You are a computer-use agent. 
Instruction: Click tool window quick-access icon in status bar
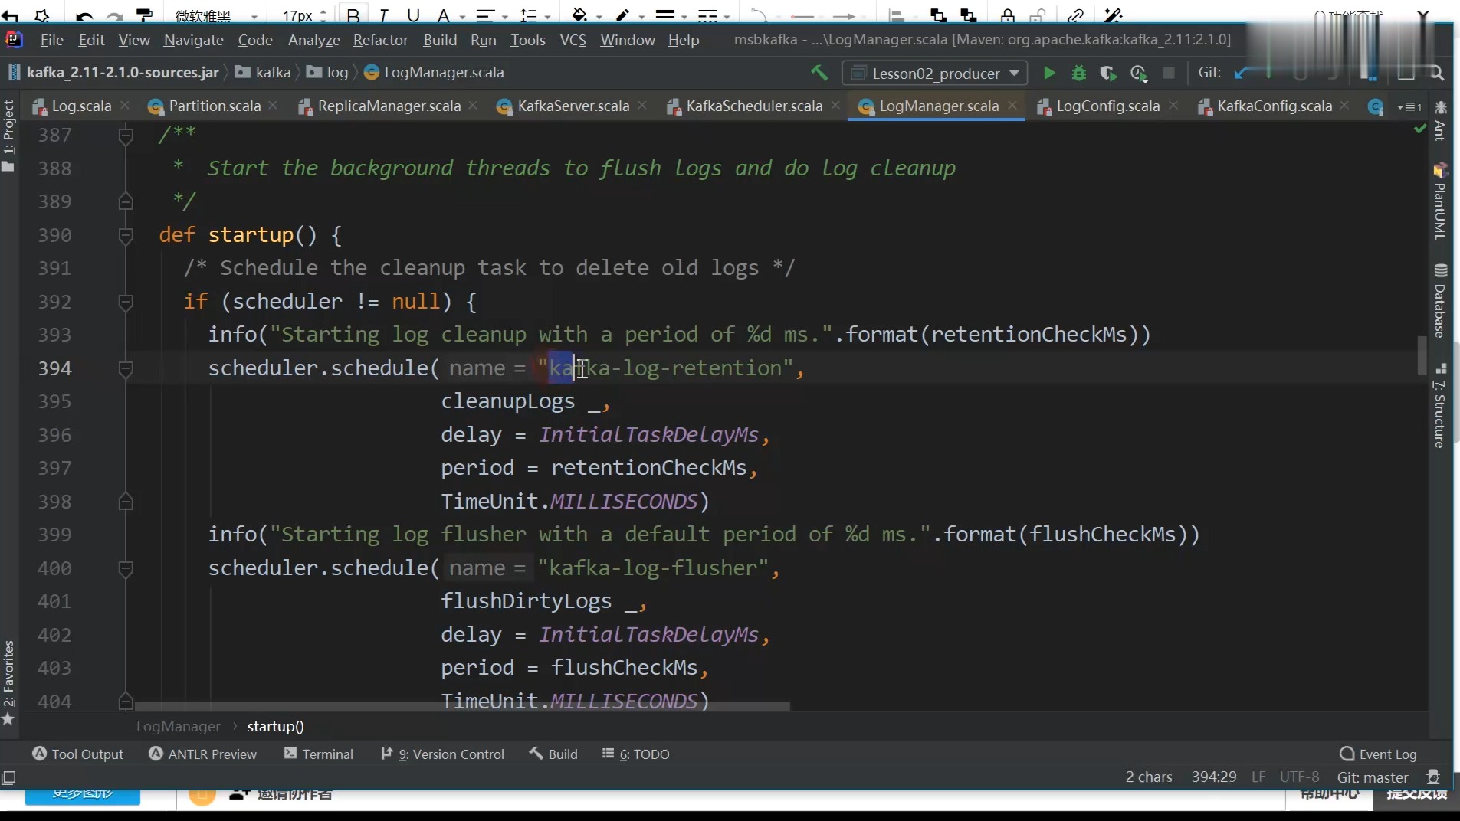click(x=9, y=778)
